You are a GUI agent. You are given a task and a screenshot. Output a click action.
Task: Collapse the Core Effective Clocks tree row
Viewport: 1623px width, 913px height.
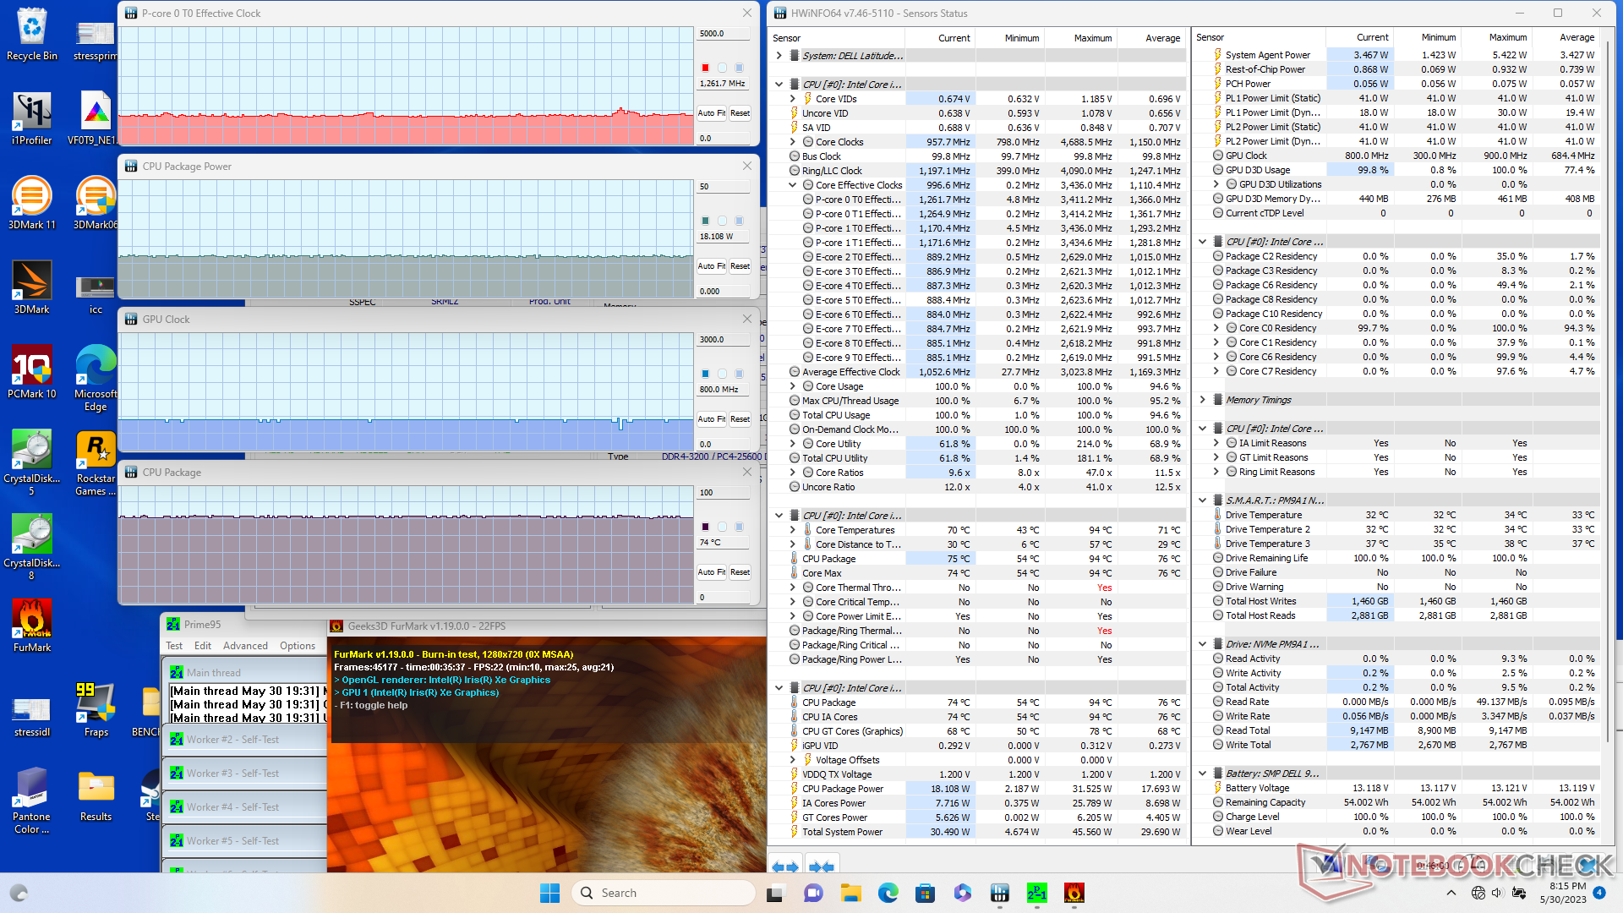[793, 185]
